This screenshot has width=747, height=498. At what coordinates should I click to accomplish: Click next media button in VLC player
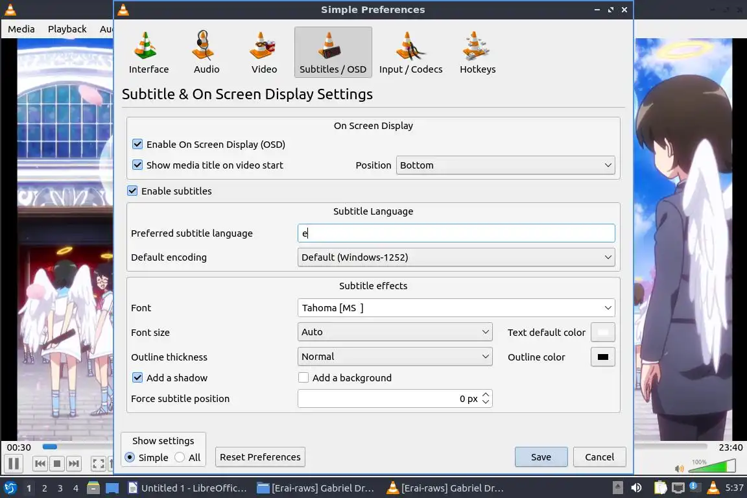click(x=74, y=463)
